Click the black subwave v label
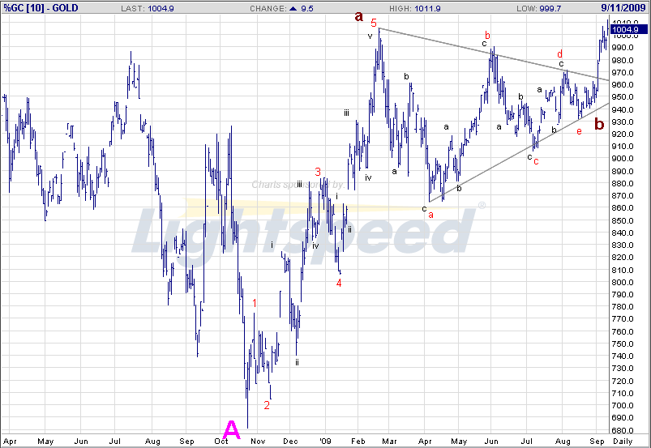The height and width of the screenshot is (448, 651). [x=370, y=36]
